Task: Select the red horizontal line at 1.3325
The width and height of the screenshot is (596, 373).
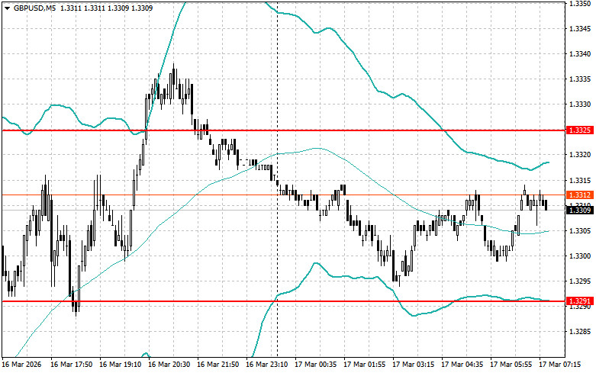Action: click(283, 130)
